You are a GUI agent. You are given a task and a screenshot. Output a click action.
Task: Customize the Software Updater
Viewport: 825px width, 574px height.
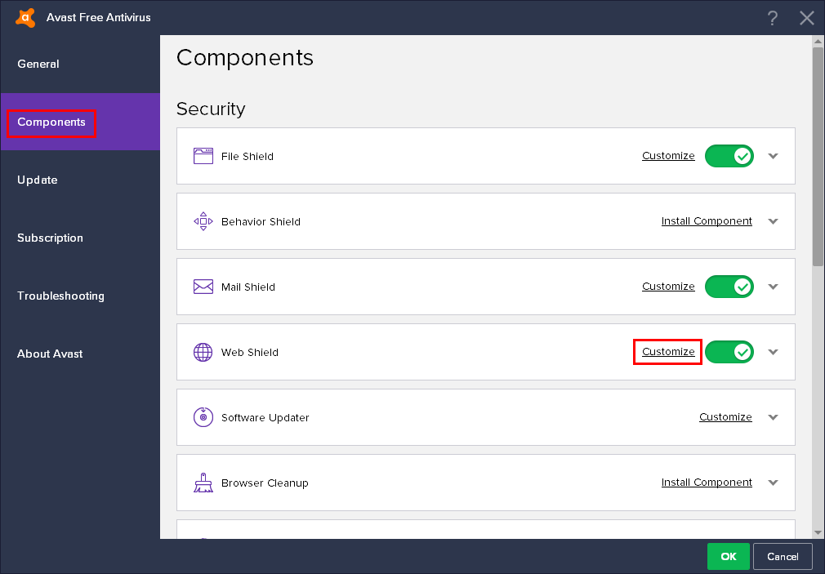(x=725, y=416)
